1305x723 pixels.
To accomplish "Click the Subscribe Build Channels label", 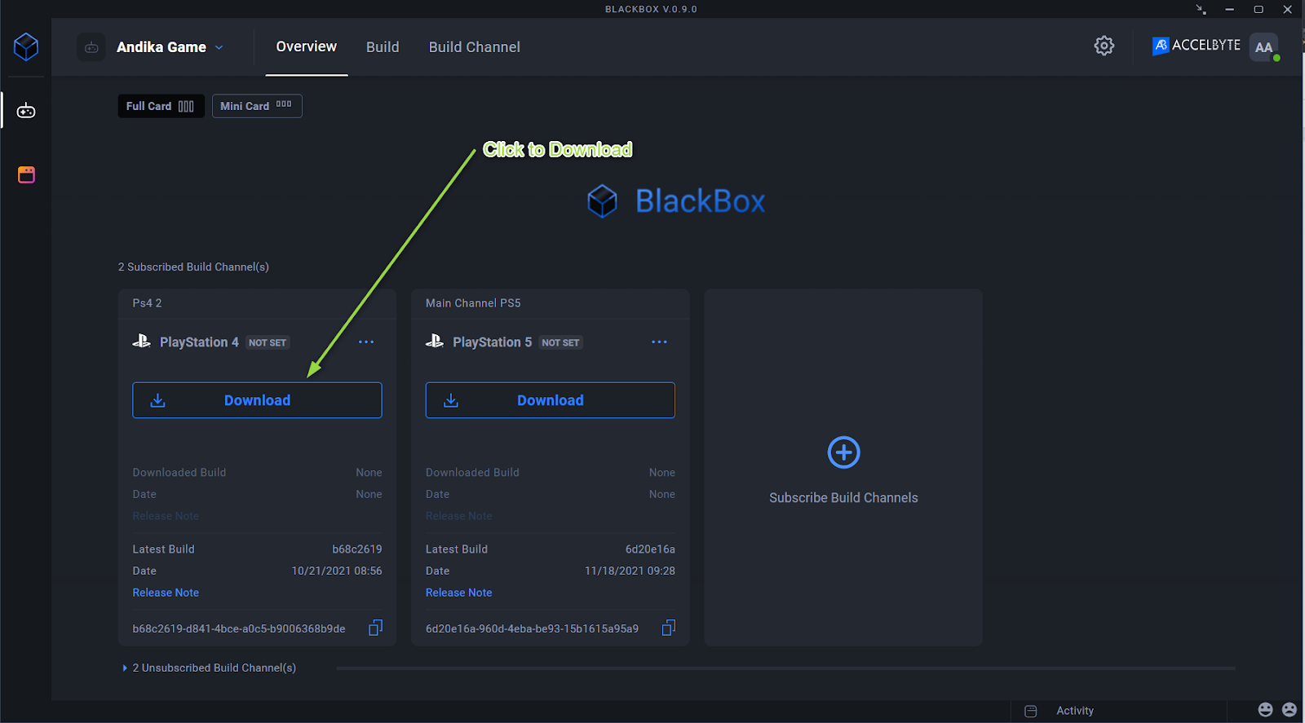I will (x=843, y=498).
